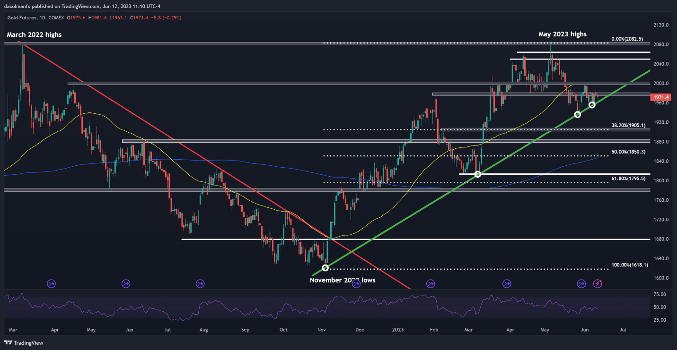
Task: Click the event marker above August 2022 label
Action: [x=200, y=283]
